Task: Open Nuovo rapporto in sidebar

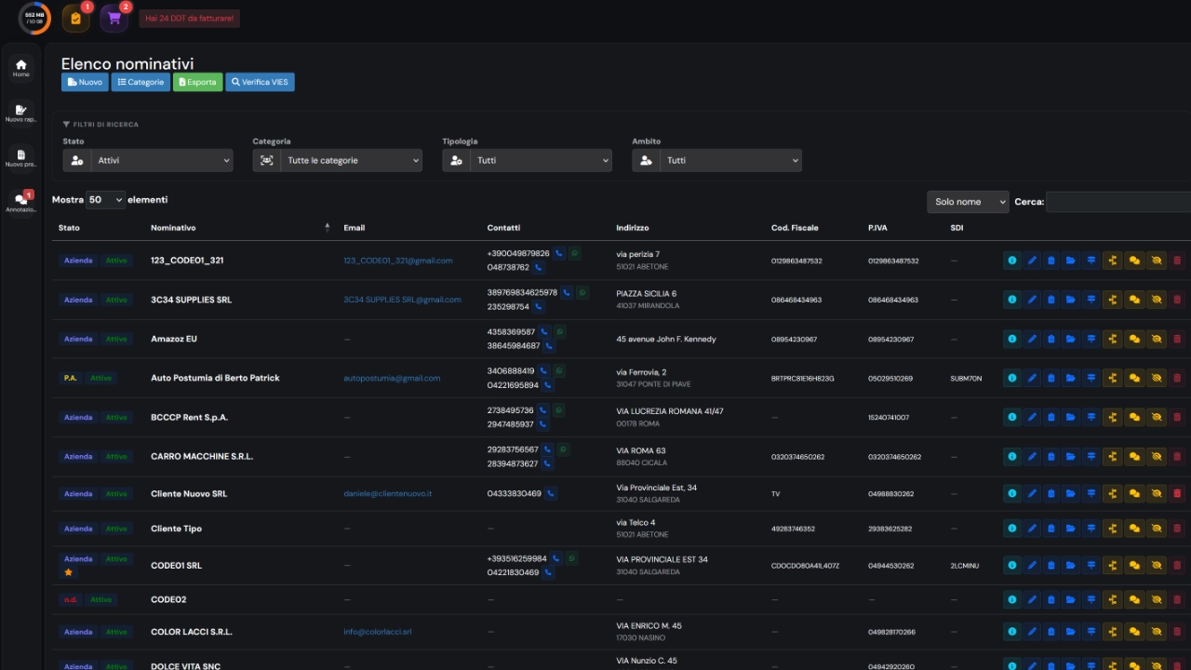Action: point(21,114)
